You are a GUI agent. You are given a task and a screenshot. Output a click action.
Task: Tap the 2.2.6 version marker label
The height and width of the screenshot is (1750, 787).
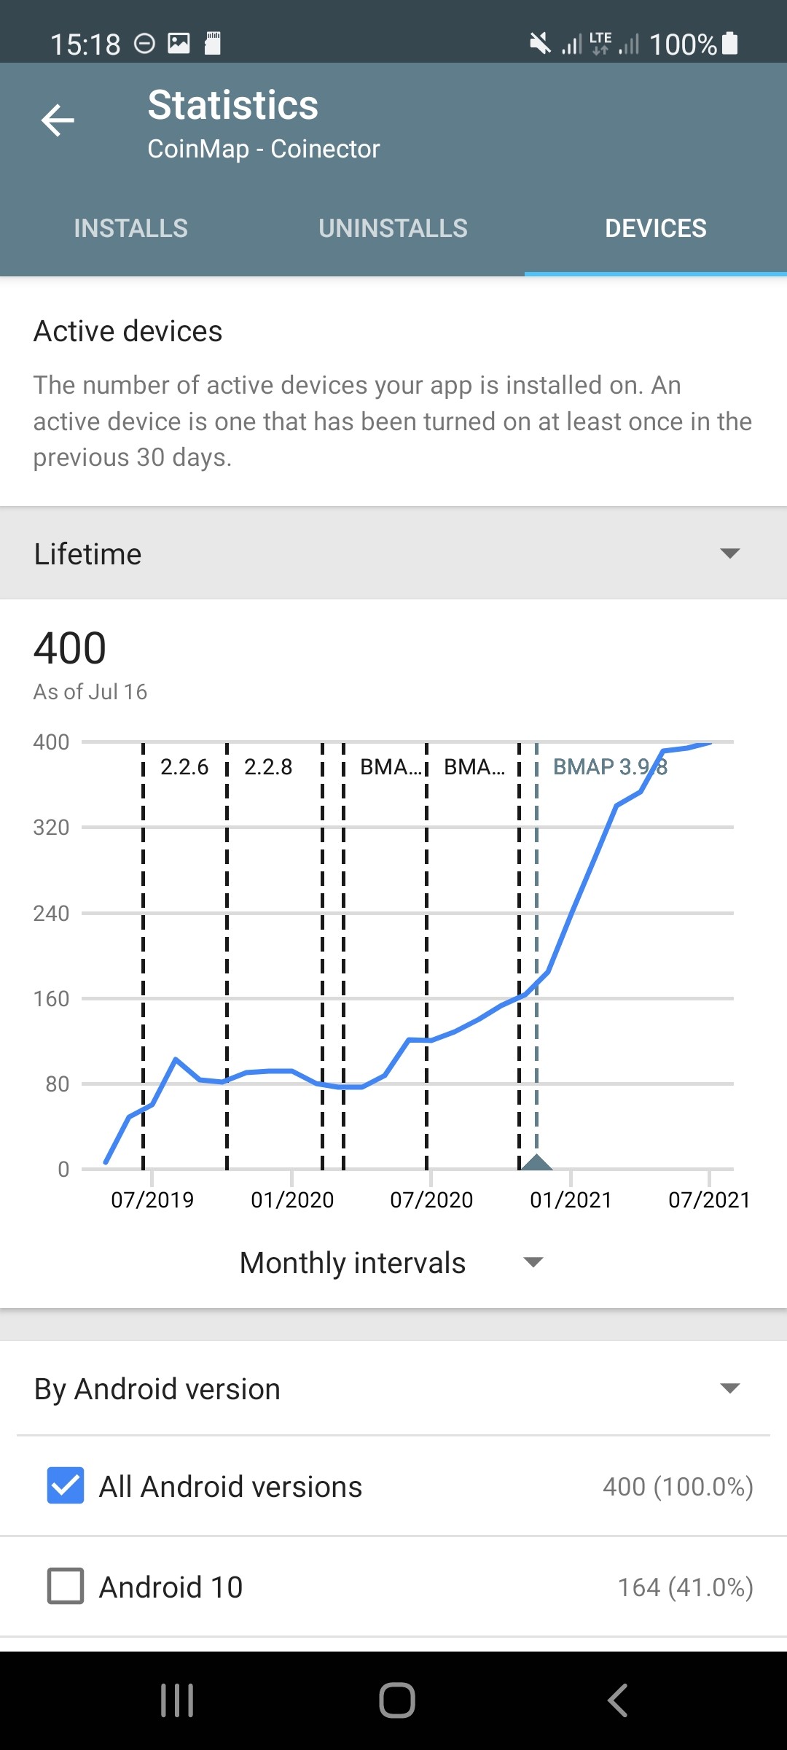tap(184, 766)
